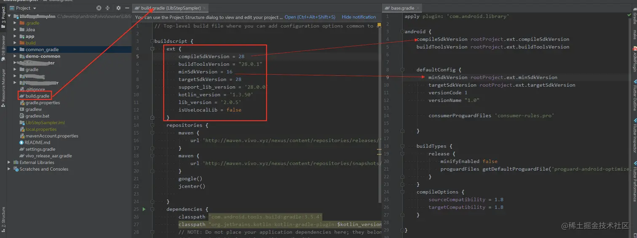Fold the buildTypes block in base.gradle
Viewport: 637px width, 238px height.
click(x=402, y=146)
